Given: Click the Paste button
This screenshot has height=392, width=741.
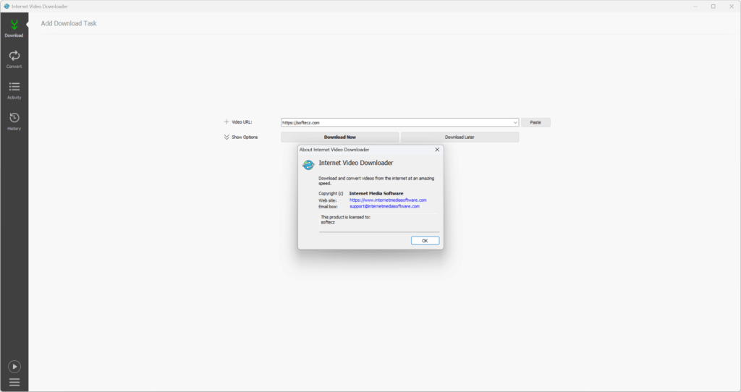Looking at the screenshot, I should point(535,122).
